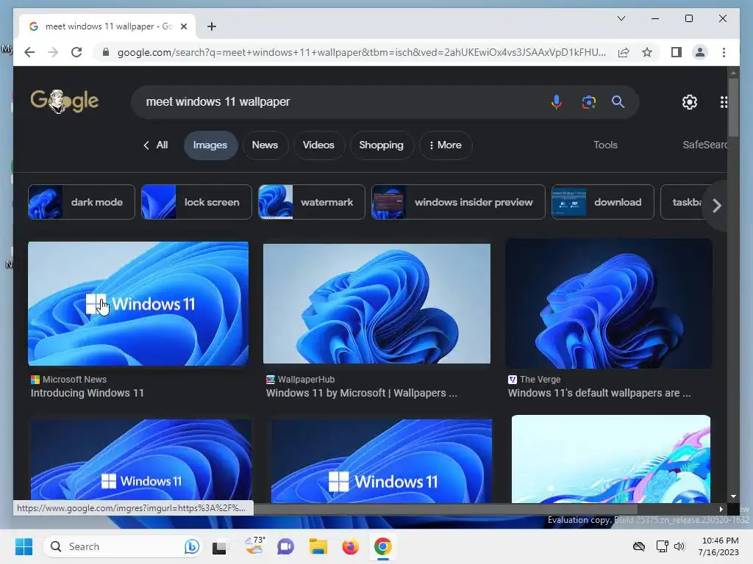The height and width of the screenshot is (564, 753).
Task: Open Bing chat icon in taskbar search
Action: 192,546
